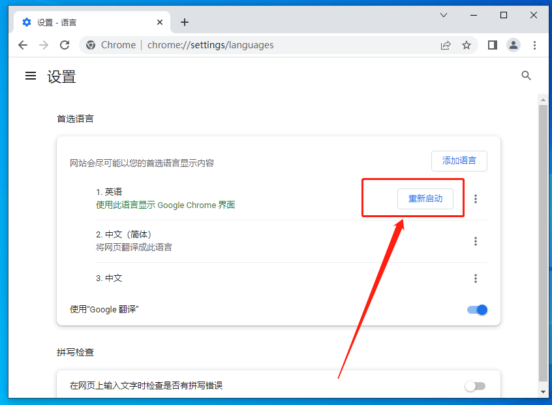Open options menu for 中文（简体）

coord(476,241)
